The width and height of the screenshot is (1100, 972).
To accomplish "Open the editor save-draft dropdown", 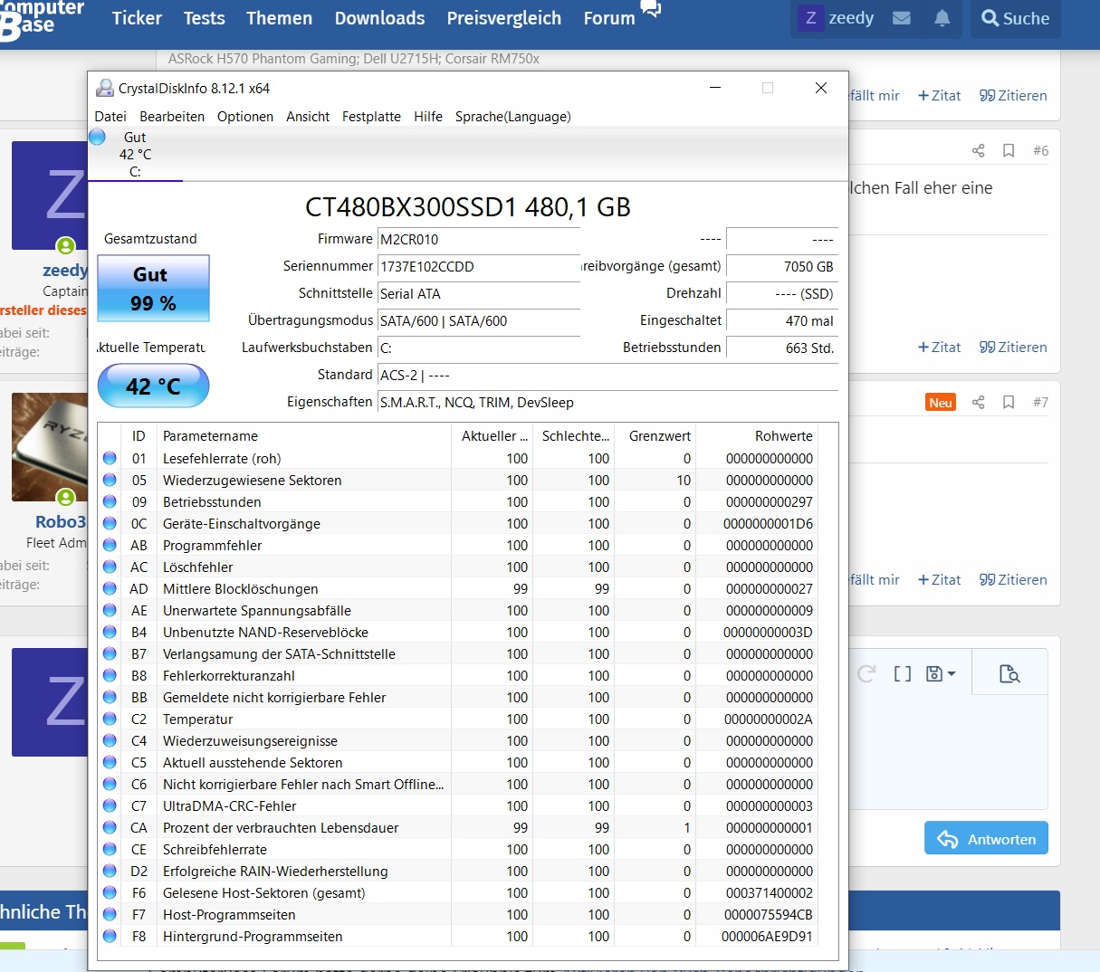I will coord(942,674).
